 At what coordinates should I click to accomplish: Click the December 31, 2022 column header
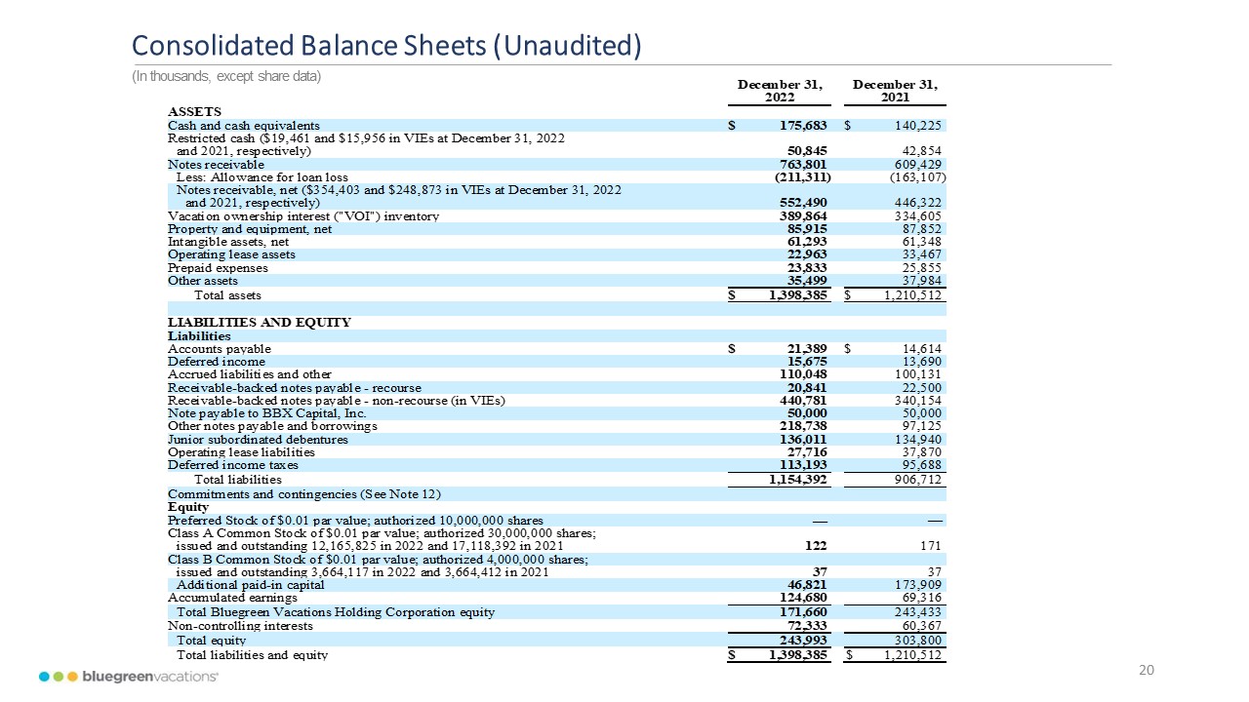(x=780, y=91)
